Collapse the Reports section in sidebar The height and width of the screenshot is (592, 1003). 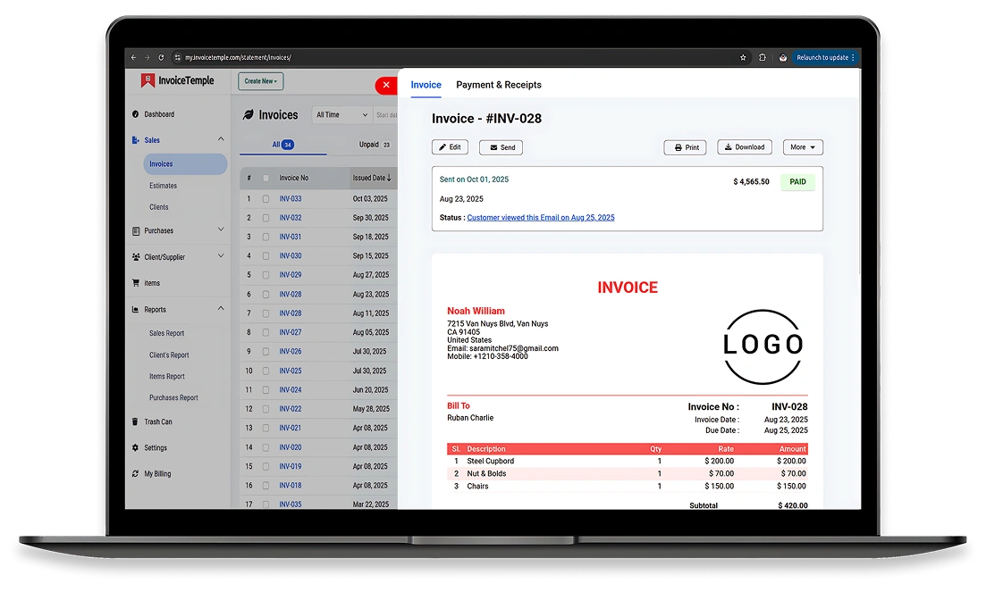tap(221, 309)
